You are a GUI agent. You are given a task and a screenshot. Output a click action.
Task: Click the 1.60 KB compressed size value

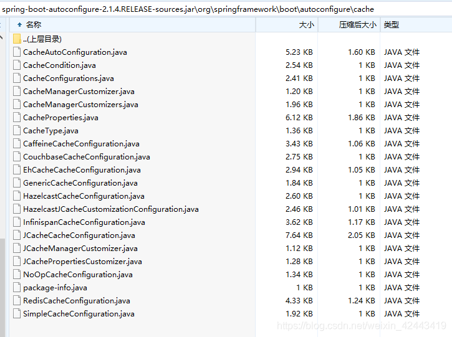click(x=362, y=52)
